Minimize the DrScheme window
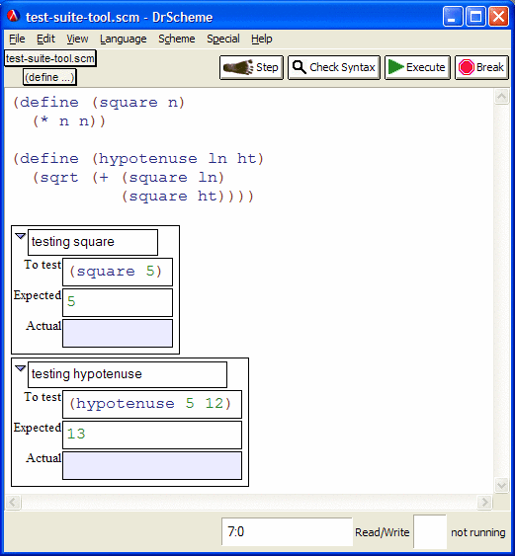515x556 pixels. (x=453, y=17)
